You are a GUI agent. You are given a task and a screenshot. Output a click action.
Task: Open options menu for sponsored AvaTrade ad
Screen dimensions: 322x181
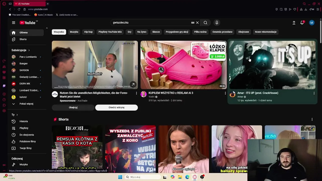click(136, 93)
